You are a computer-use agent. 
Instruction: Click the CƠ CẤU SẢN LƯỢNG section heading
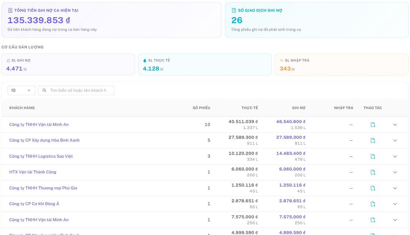[22, 47]
